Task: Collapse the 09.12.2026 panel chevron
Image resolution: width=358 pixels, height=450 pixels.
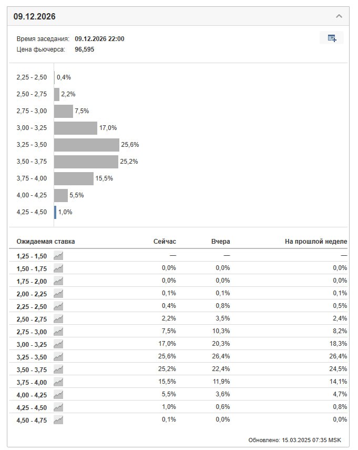Action: click(339, 16)
